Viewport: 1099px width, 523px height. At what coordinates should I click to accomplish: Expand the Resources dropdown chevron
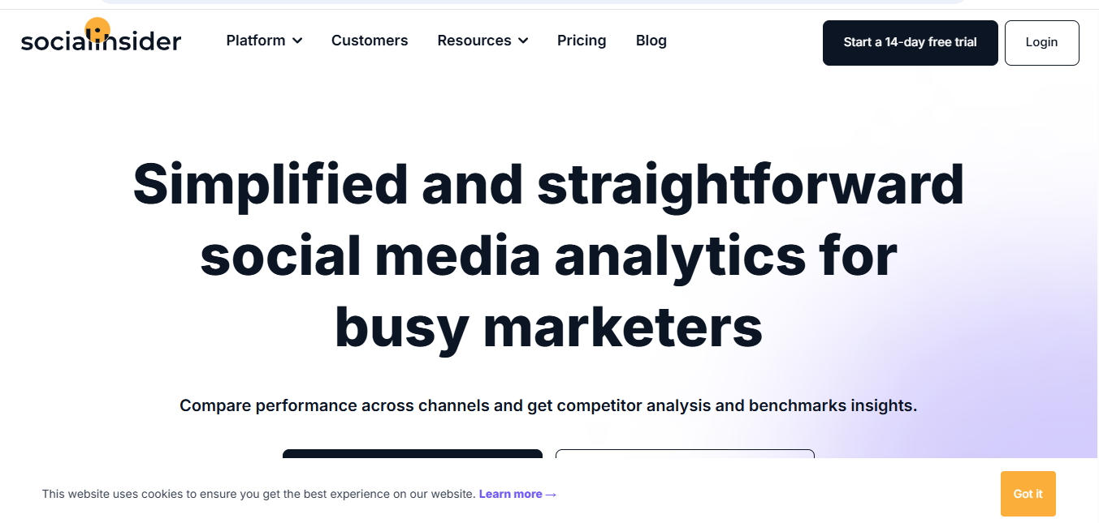[523, 41]
